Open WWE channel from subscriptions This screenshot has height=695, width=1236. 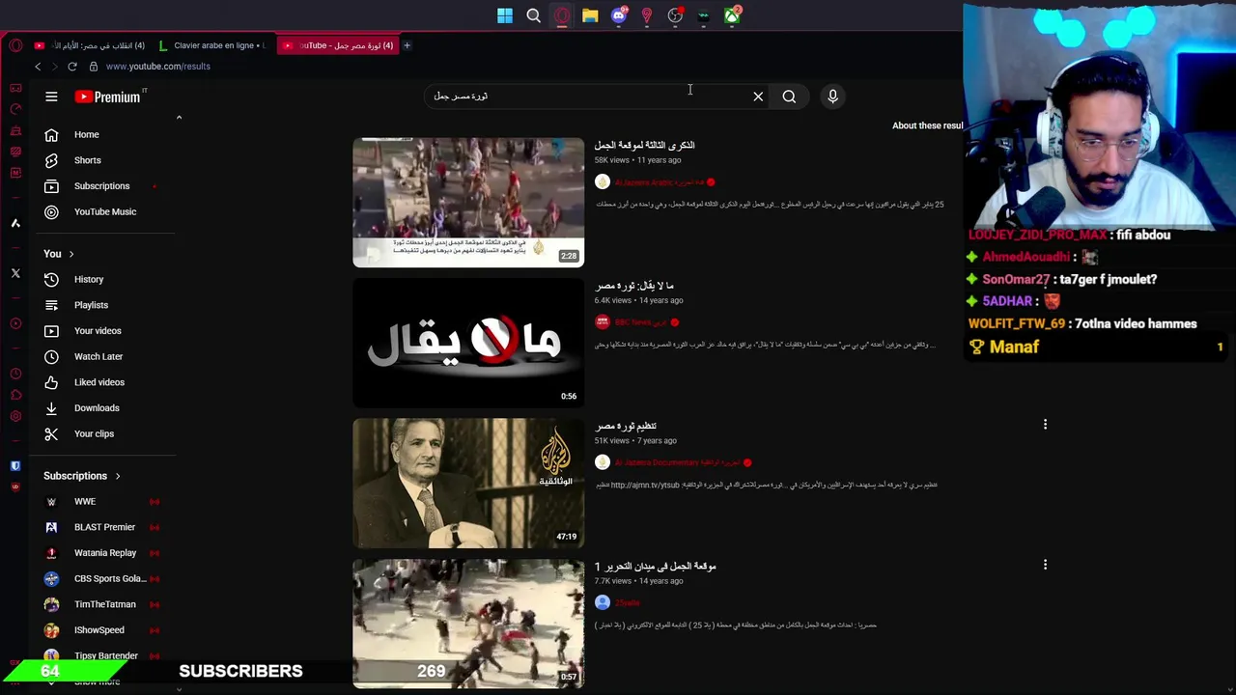coord(85,502)
